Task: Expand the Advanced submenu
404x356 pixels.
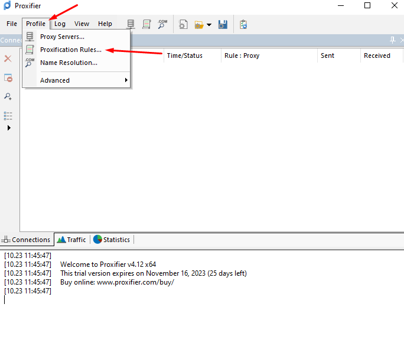Action: (76, 80)
